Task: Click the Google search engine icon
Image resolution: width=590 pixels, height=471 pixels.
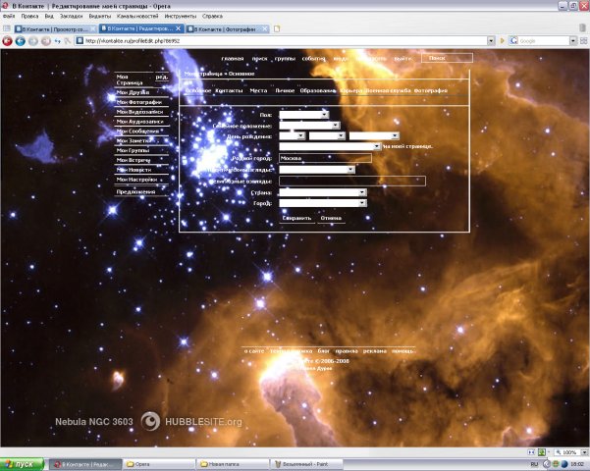Action: (x=514, y=40)
